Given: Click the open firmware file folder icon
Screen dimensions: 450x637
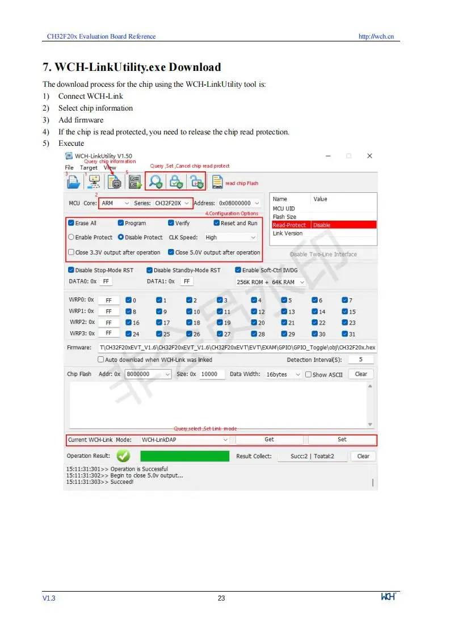Looking at the screenshot, I should (x=73, y=182).
